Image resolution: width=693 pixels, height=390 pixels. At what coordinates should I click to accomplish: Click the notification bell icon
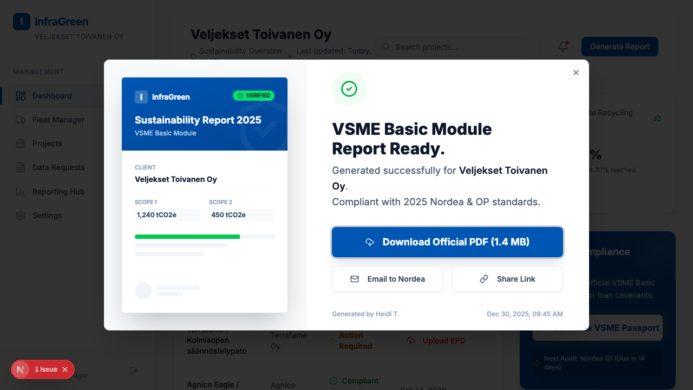click(x=563, y=47)
